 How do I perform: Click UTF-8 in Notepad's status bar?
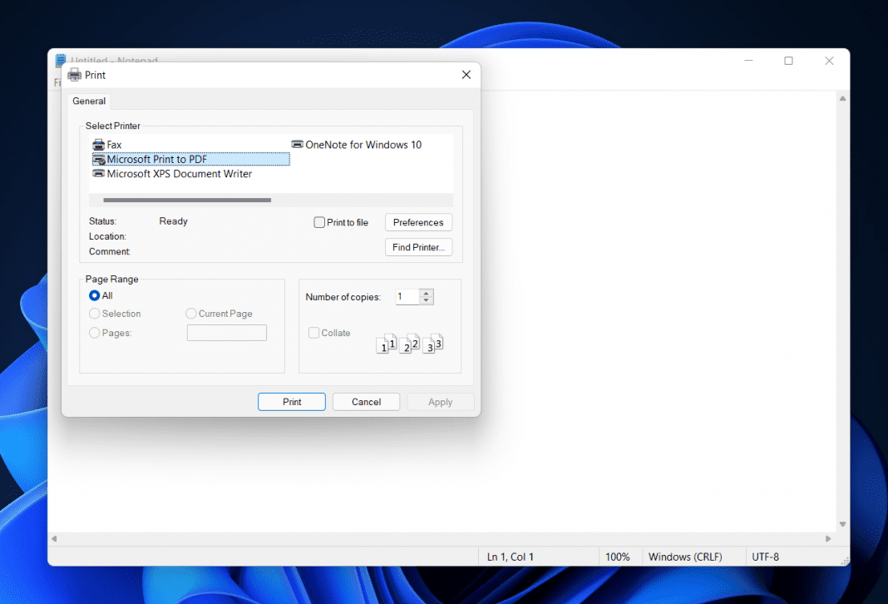pos(766,557)
